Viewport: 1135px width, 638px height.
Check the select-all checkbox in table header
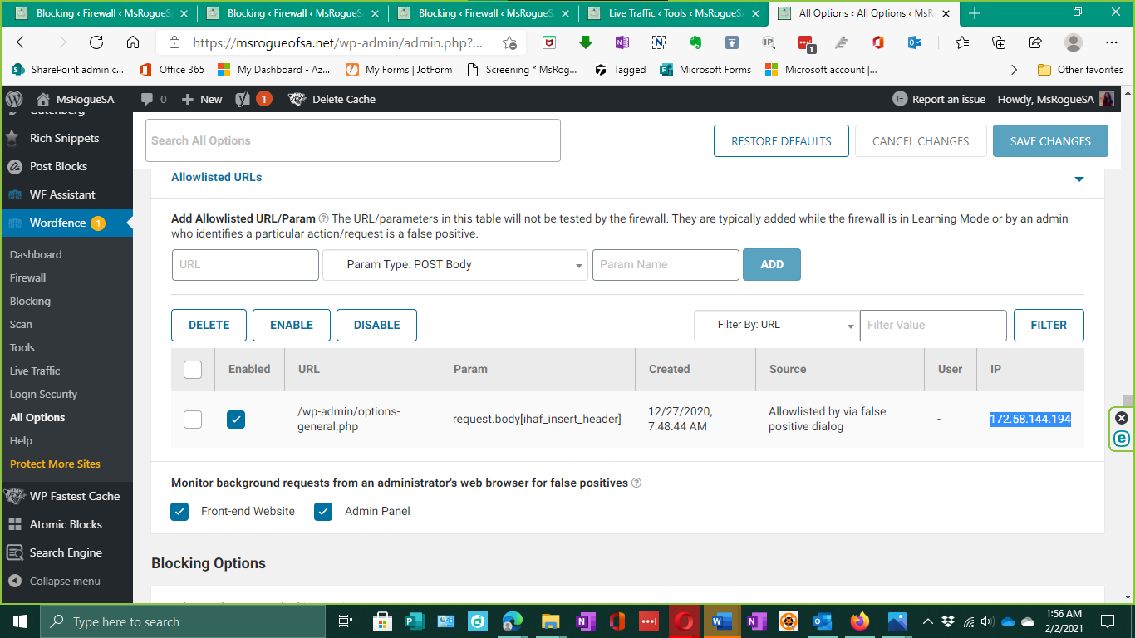point(193,370)
